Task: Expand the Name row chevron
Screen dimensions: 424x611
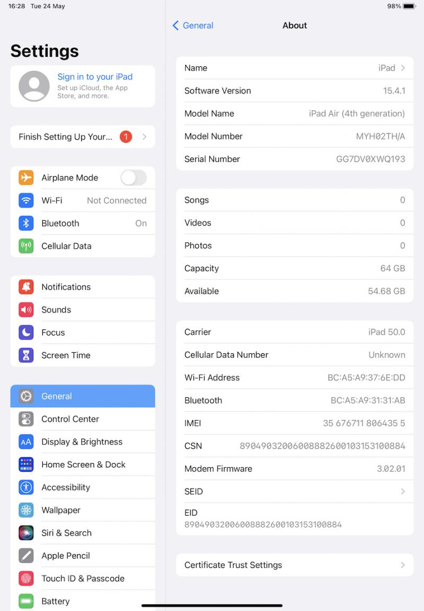Action: 403,68
